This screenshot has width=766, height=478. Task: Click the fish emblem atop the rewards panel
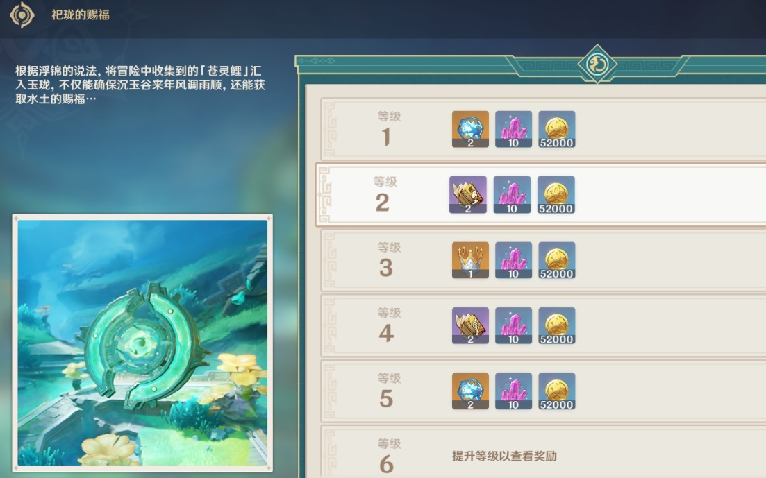click(597, 64)
